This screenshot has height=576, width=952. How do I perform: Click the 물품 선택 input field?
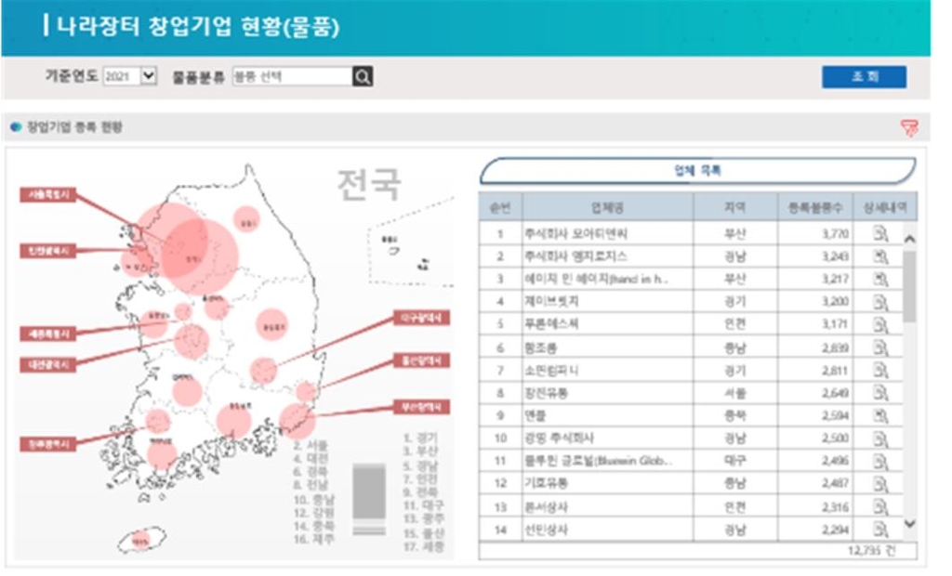(x=291, y=77)
